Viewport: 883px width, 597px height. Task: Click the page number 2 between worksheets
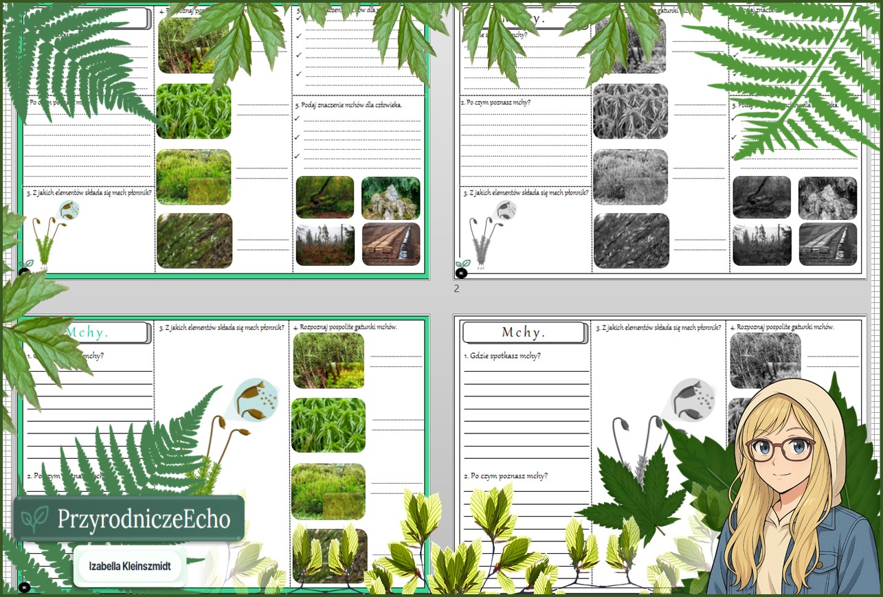tap(456, 289)
